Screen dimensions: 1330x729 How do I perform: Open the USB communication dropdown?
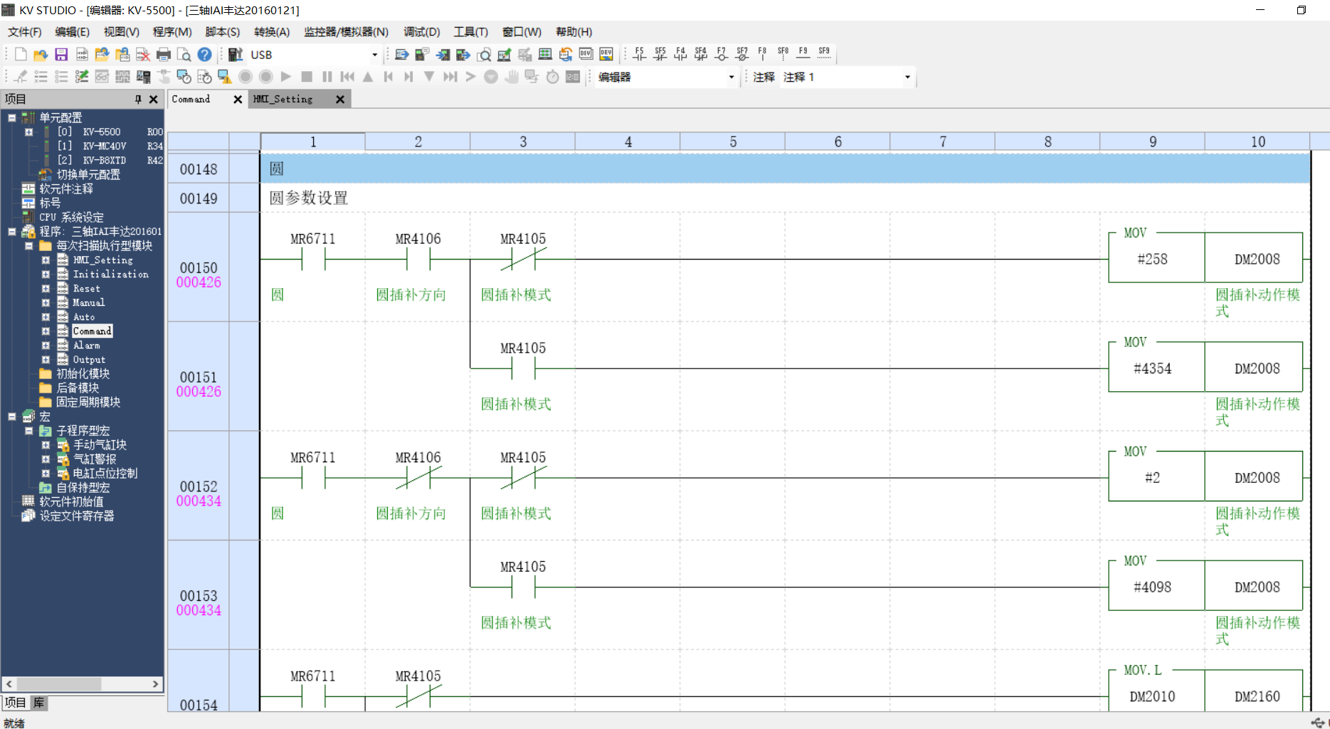coord(374,55)
